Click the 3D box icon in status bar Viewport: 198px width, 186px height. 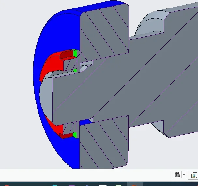pos(194,175)
